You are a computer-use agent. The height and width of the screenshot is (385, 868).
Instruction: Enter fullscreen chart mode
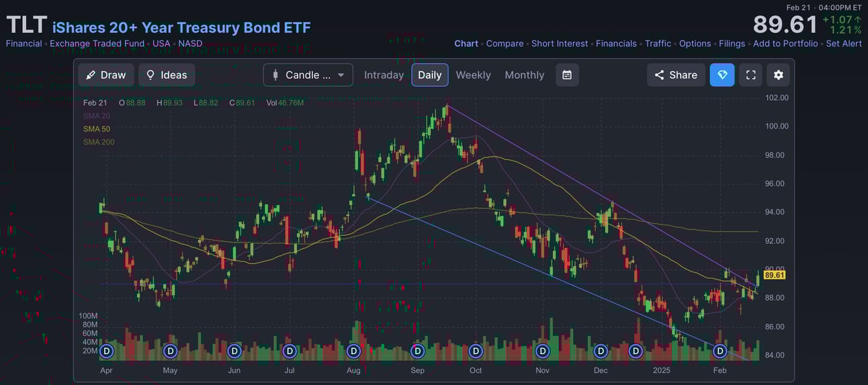[751, 75]
